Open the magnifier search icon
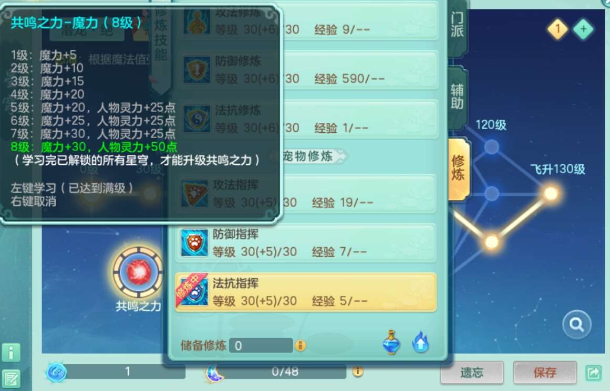Viewport: 610px width, 391px height. [576, 324]
